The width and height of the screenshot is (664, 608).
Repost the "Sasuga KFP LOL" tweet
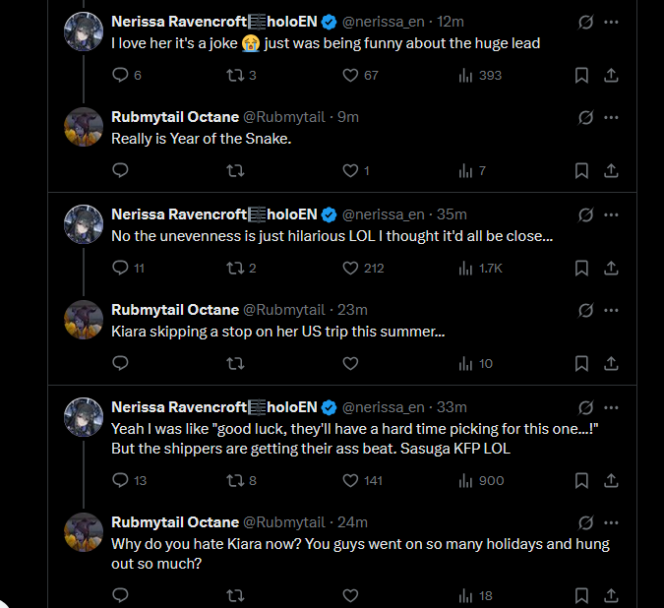pyautogui.click(x=235, y=480)
